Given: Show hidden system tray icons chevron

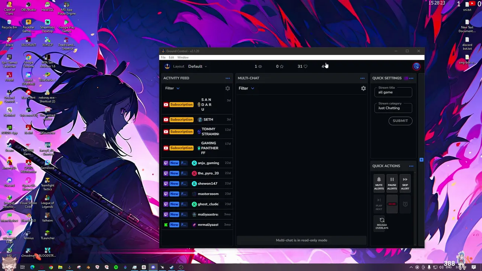Looking at the screenshot, I should coord(411,267).
